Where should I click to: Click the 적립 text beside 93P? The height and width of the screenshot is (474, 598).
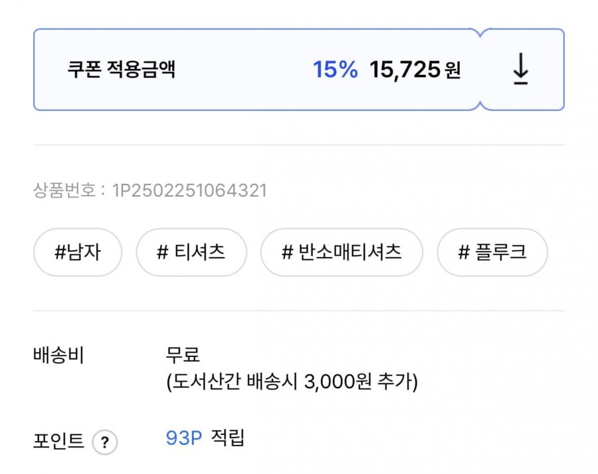(x=228, y=439)
